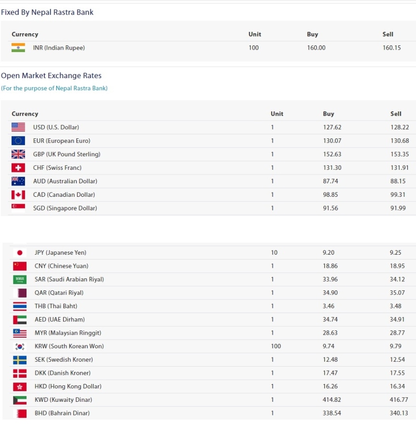Select the INR (Indian Rupee) label
Screen dimensions: 416x424
(59, 48)
